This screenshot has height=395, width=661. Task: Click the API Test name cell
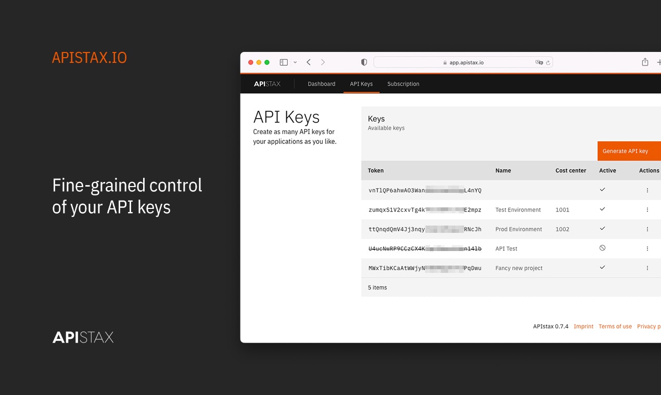[x=506, y=249]
